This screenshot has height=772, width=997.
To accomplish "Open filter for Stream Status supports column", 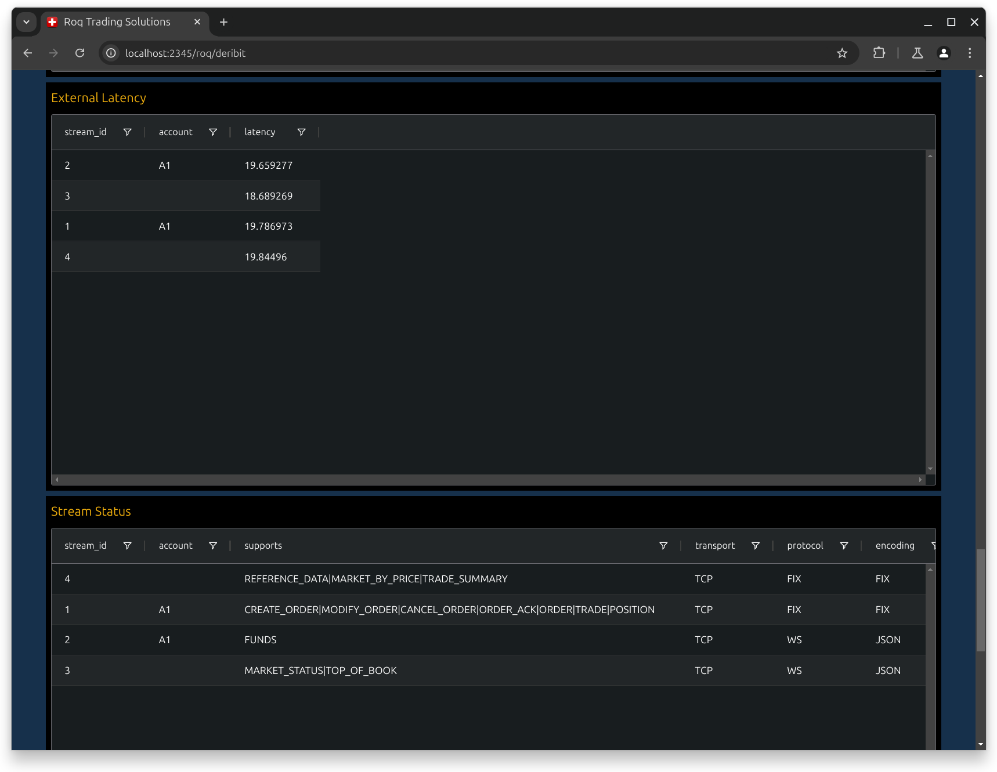I will coord(663,546).
